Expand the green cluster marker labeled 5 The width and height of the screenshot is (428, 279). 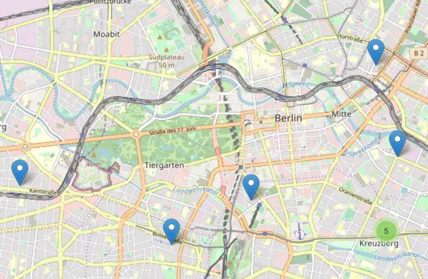coord(386,231)
